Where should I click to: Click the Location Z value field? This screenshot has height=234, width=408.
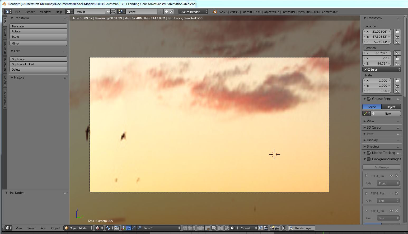(377, 42)
